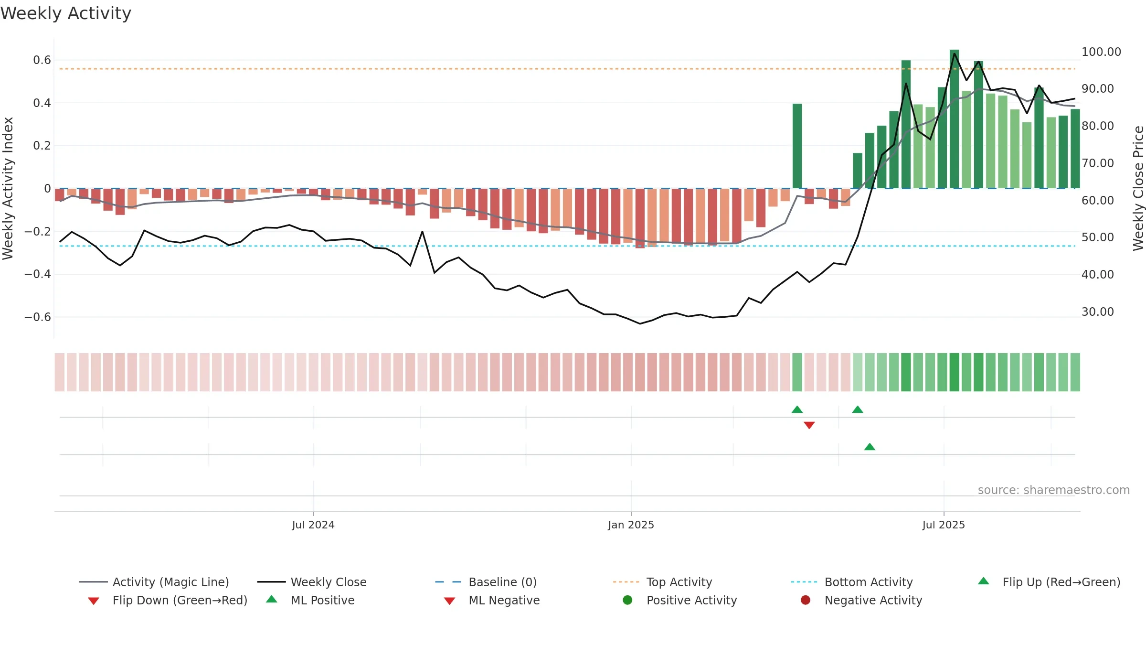The image size is (1146, 645).
Task: Click the −0.6 activity axis tick
Action: 37,317
